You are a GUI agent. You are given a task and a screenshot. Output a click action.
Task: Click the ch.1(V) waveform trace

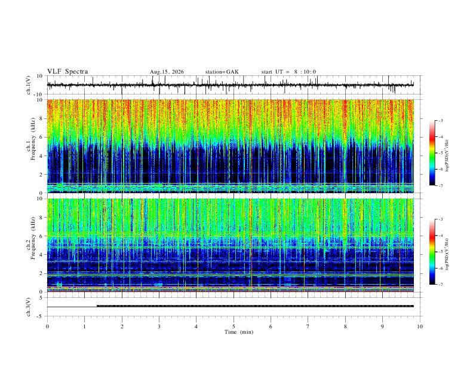(x=230, y=85)
